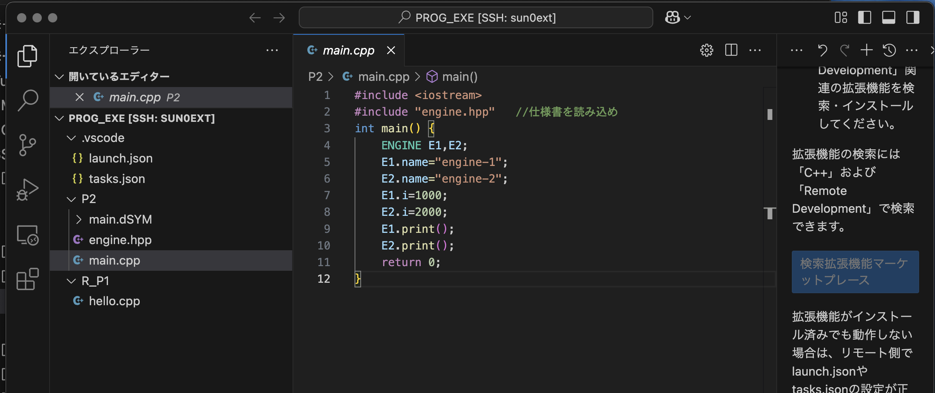Click on return 0 statement
Viewport: 935px width, 393px height.
coord(411,262)
